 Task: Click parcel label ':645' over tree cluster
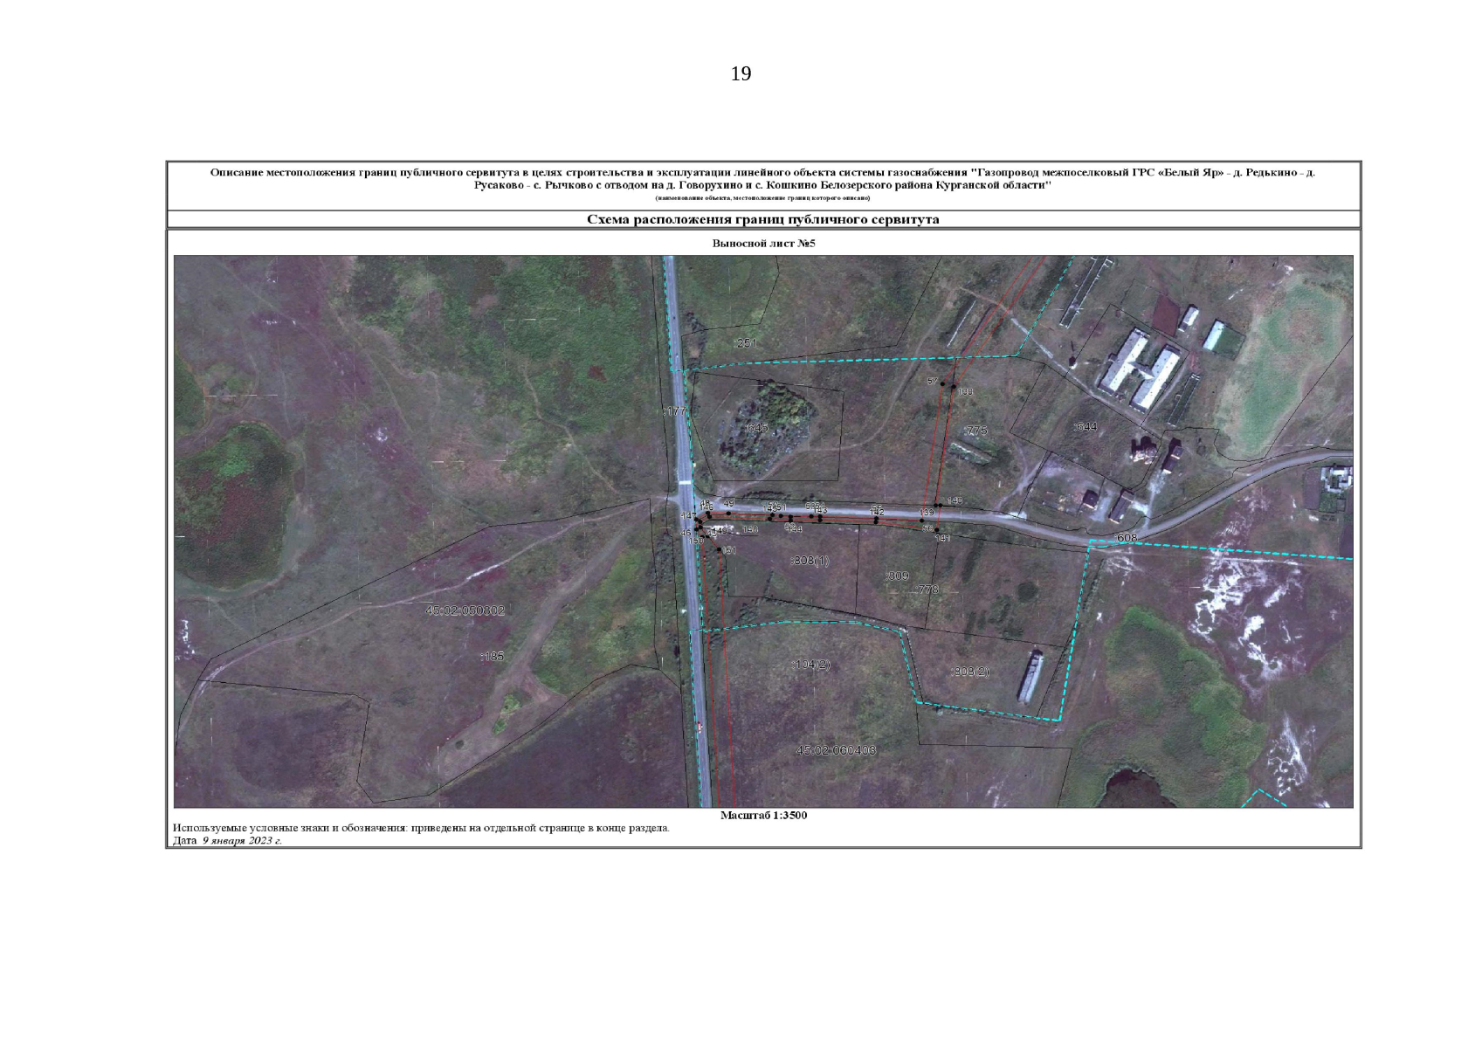coord(755,428)
